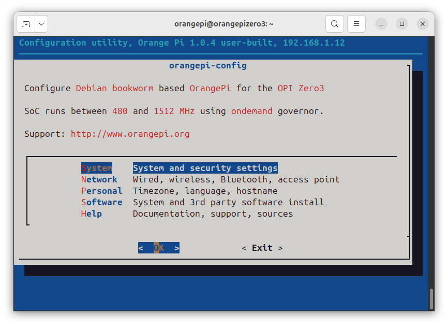Click the window title orangepi@orangepizero3
Viewport: 448px width, 326px height.
click(223, 24)
